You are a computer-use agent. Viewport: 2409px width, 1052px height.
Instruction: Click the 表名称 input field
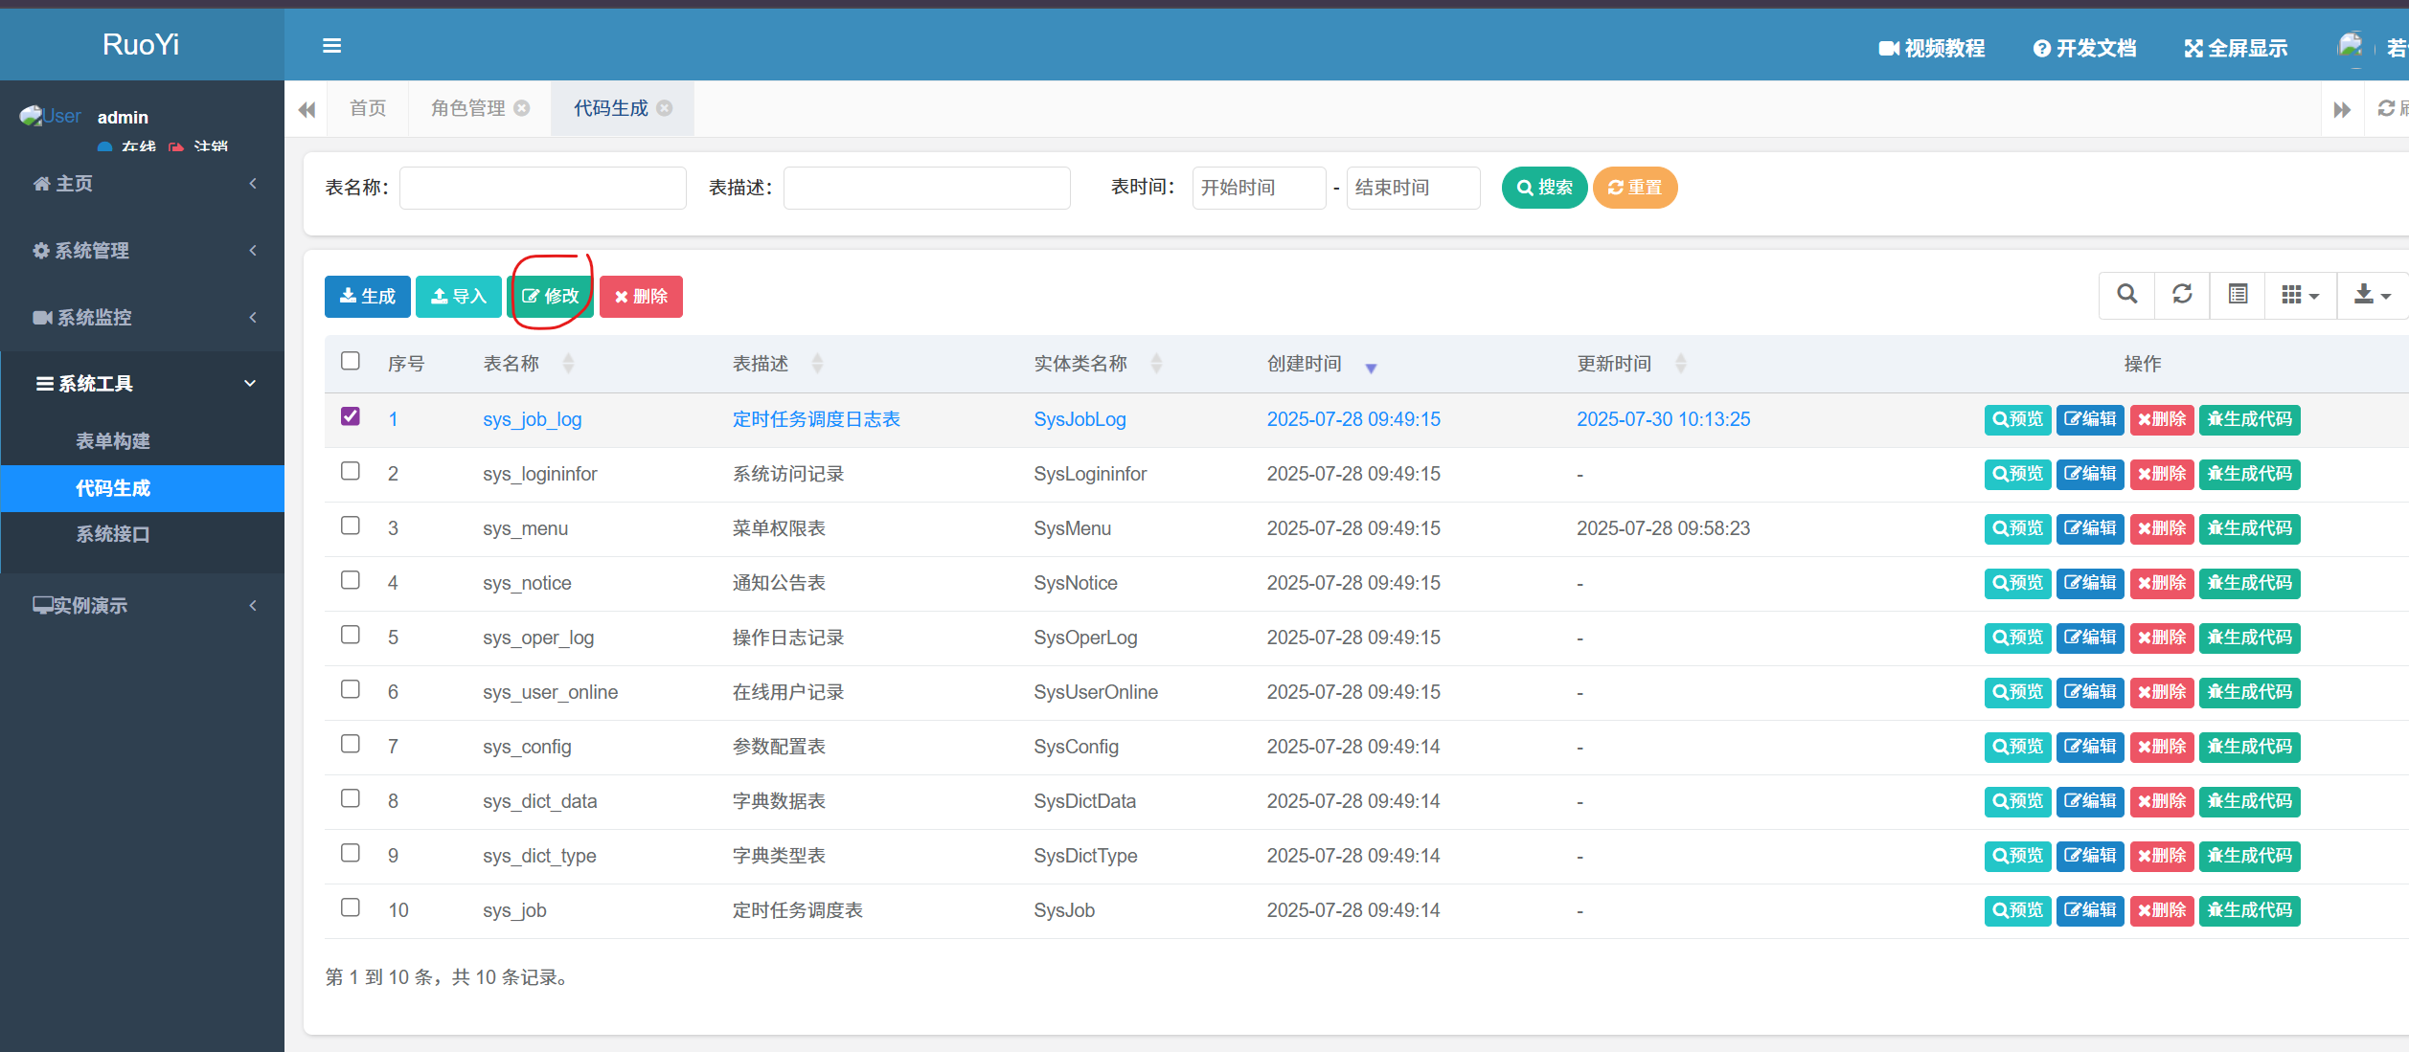click(x=542, y=188)
